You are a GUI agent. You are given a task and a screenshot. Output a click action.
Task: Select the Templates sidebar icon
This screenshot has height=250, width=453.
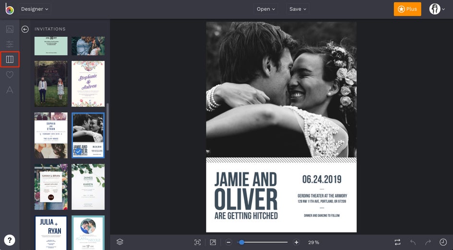10,59
